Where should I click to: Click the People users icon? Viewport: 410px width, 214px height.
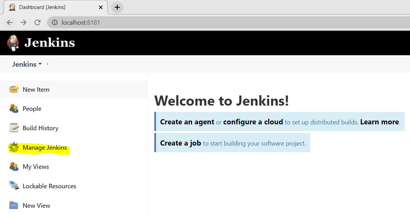[14, 108]
